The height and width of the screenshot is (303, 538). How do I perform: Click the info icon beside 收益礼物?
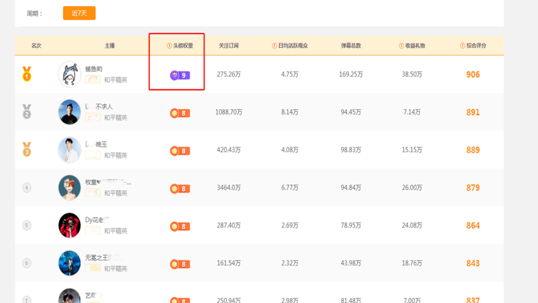[402, 46]
